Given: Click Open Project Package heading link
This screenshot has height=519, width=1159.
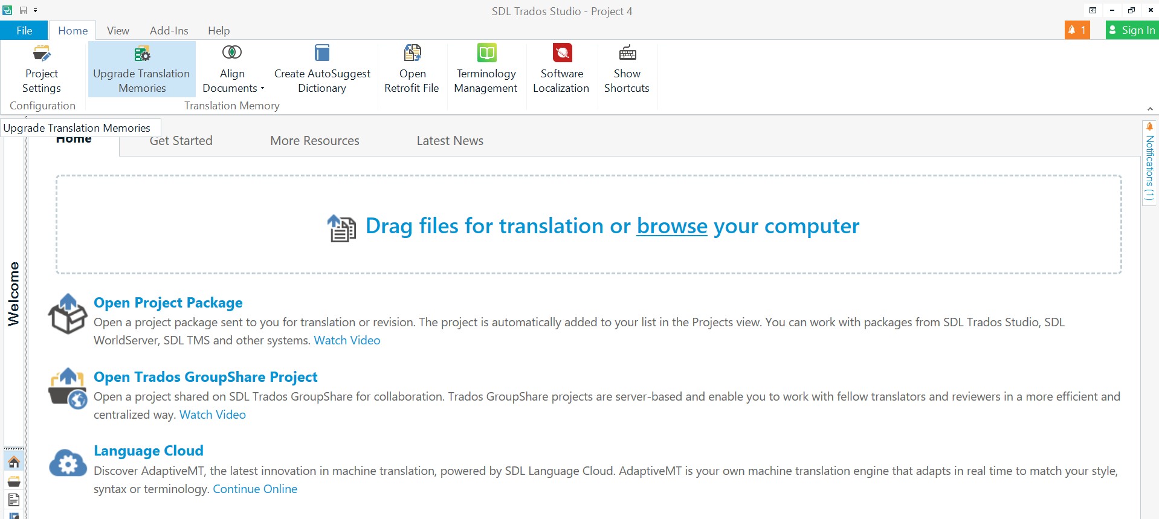Looking at the screenshot, I should click(x=168, y=302).
